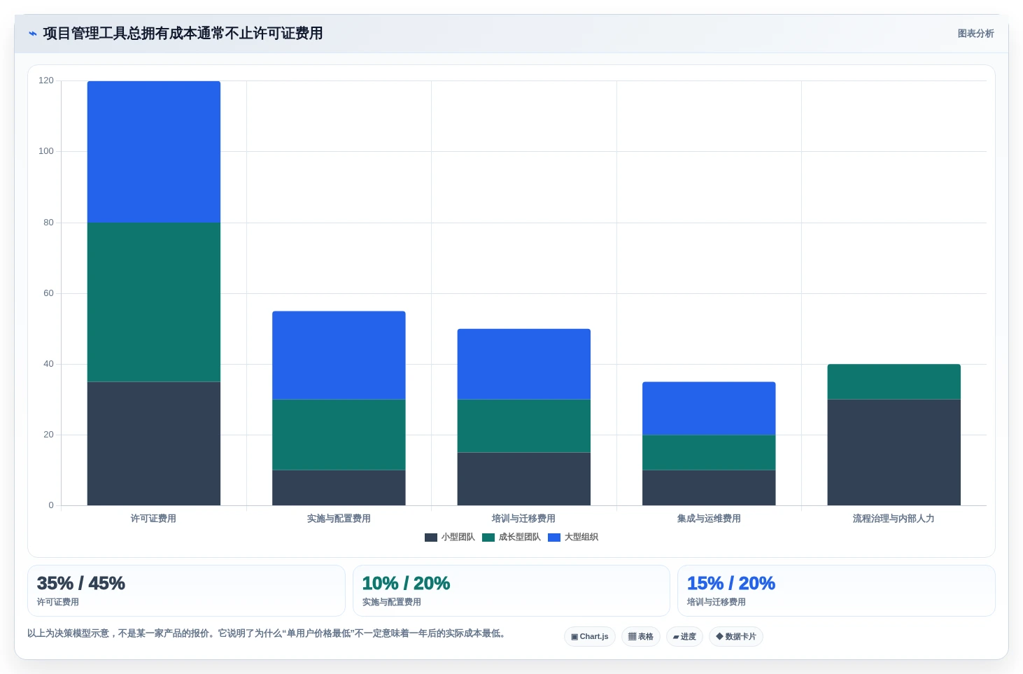Select the 数据卡片 tag chip
This screenshot has width=1023, height=674.
point(736,637)
